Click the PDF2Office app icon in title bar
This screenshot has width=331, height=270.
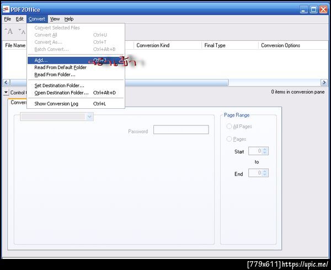pyautogui.click(x=6, y=9)
